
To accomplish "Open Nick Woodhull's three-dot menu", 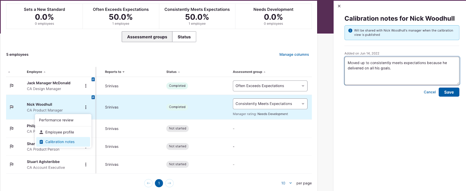I will (86, 107).
